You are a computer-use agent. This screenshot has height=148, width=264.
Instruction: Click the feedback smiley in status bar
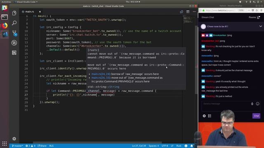tap(186, 146)
